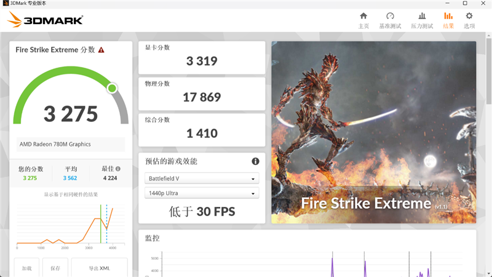Click the warning triangle next to score title
Screen dimensions: 492x277
101,50
